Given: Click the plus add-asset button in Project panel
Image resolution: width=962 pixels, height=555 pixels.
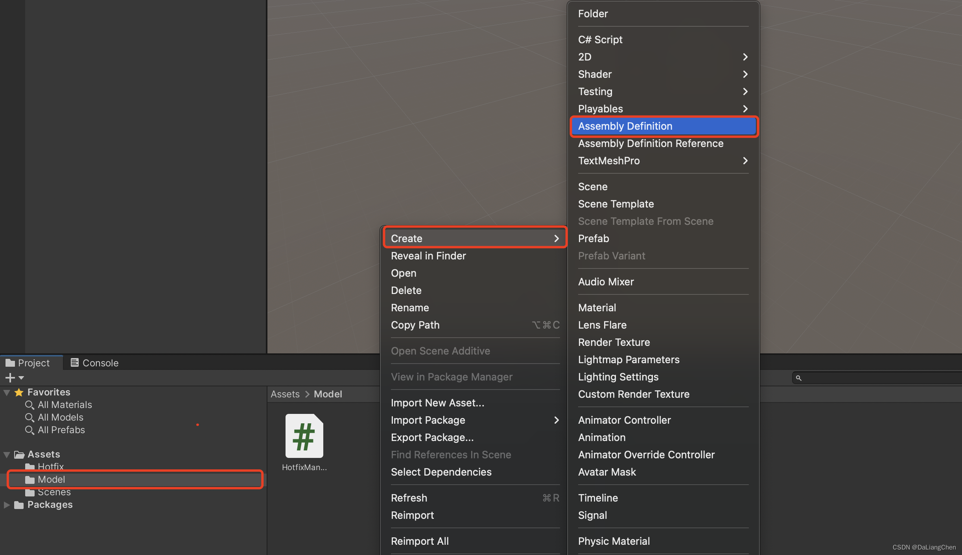Looking at the screenshot, I should point(10,378).
